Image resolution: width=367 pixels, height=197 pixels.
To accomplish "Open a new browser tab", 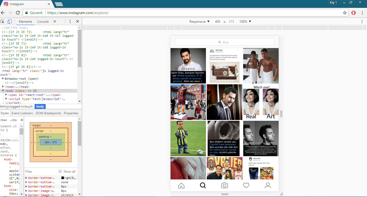I will tap(59, 4).
